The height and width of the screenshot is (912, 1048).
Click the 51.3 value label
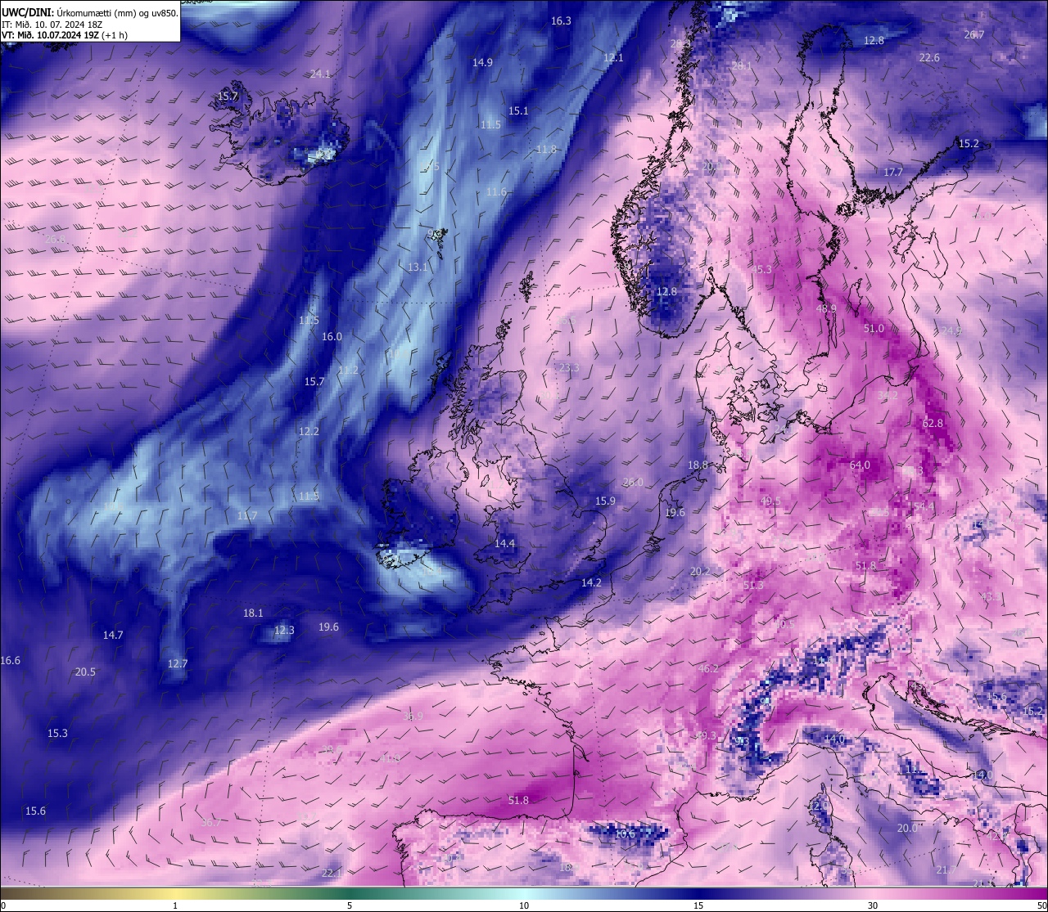tap(753, 586)
